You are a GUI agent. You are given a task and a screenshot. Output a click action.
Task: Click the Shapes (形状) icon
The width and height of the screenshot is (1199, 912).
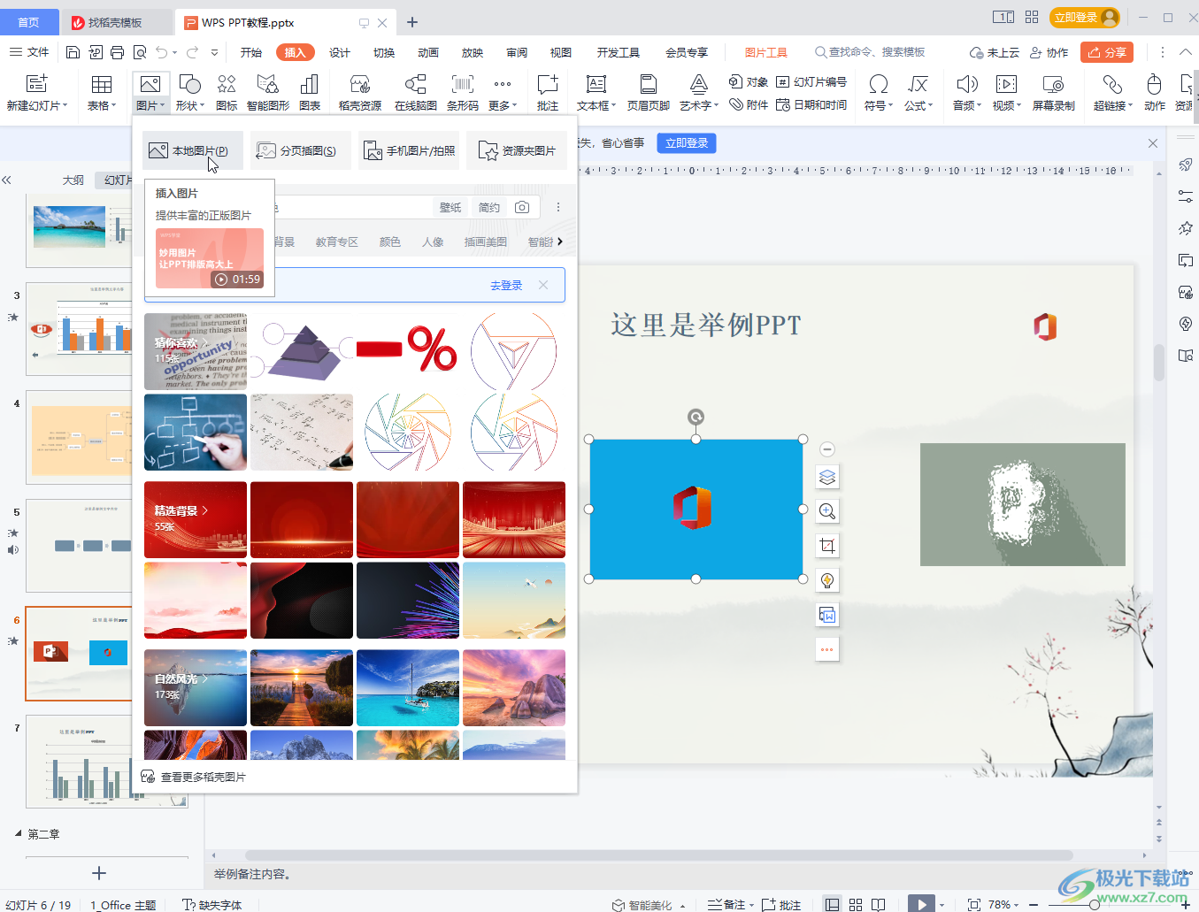coord(189,84)
